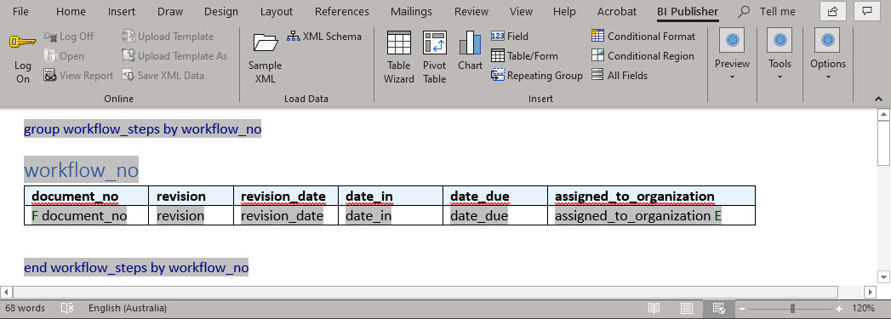
Task: Click the revision_date header cell
Action: [286, 196]
